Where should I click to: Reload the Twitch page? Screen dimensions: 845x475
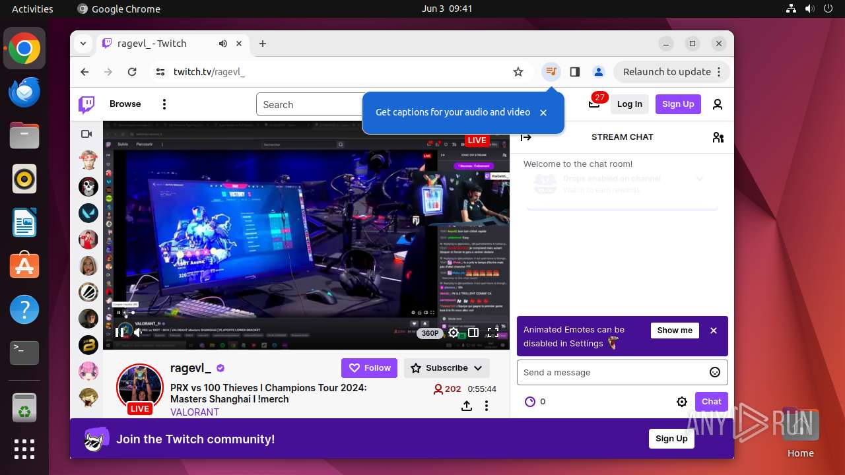(x=132, y=71)
